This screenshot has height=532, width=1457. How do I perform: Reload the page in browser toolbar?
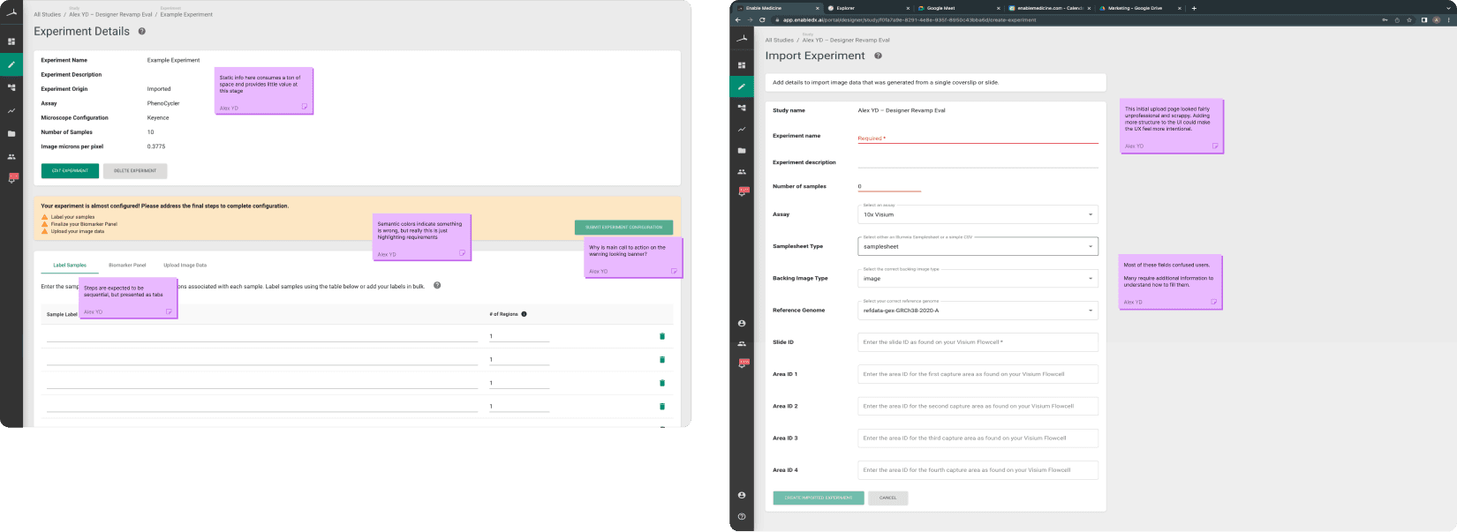click(x=762, y=19)
